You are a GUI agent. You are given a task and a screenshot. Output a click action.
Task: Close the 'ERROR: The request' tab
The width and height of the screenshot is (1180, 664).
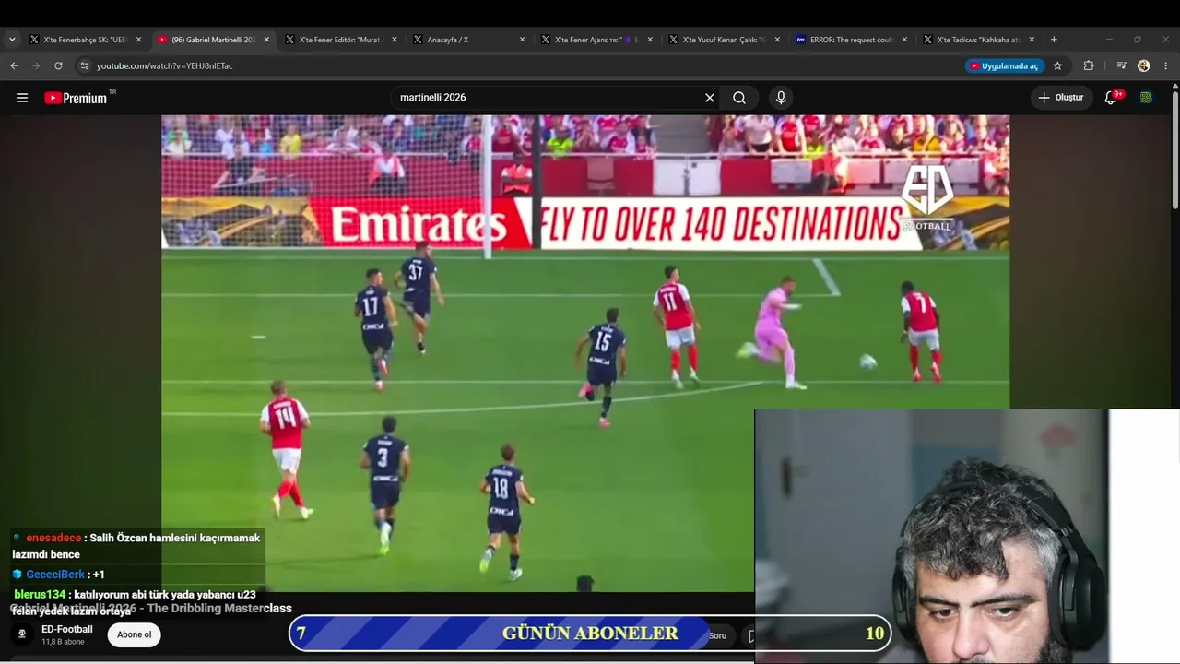tap(904, 40)
